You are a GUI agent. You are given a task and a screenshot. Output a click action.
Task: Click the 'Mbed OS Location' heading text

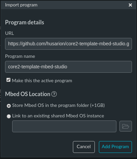tap(28, 94)
